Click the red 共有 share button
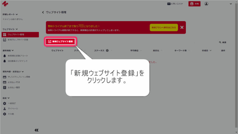238x134 pixels. [x=194, y=4]
